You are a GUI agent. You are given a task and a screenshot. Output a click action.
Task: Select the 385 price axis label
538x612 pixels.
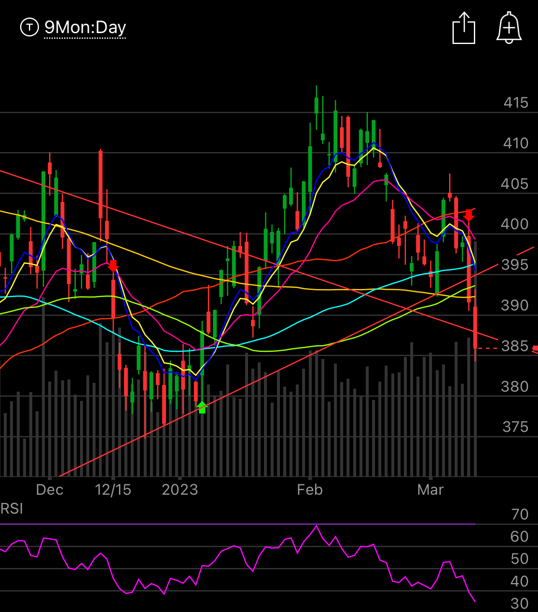(x=515, y=346)
